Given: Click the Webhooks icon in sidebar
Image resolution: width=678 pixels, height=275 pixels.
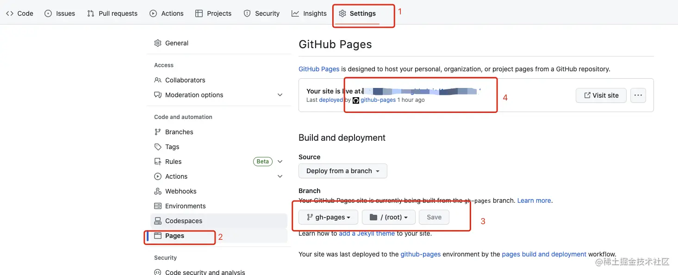Looking at the screenshot, I should [158, 191].
